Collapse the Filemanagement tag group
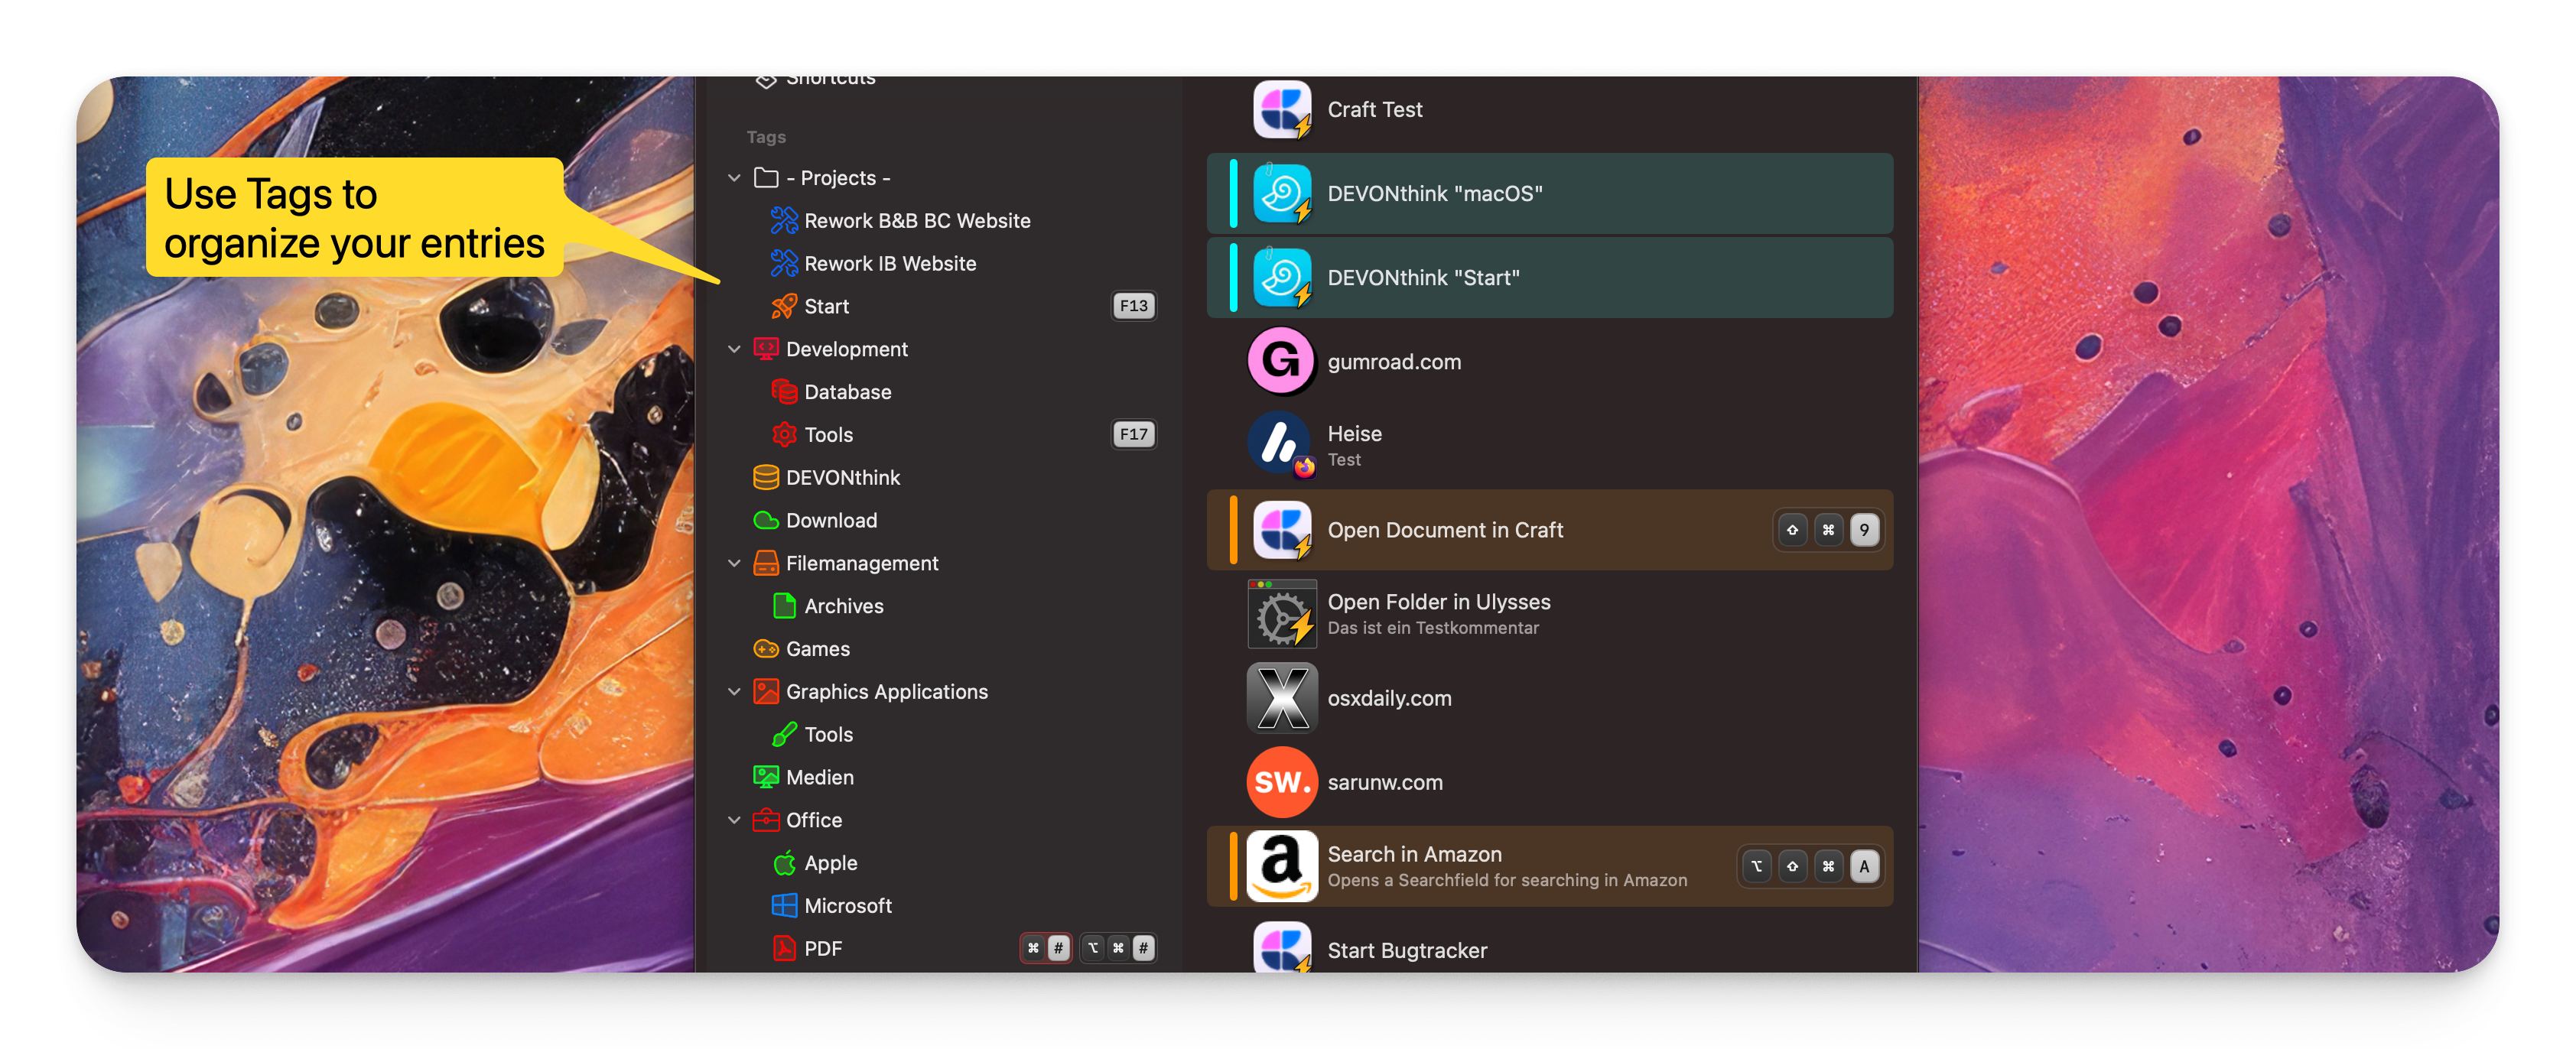Viewport: 2576px width, 1049px height. click(x=734, y=563)
